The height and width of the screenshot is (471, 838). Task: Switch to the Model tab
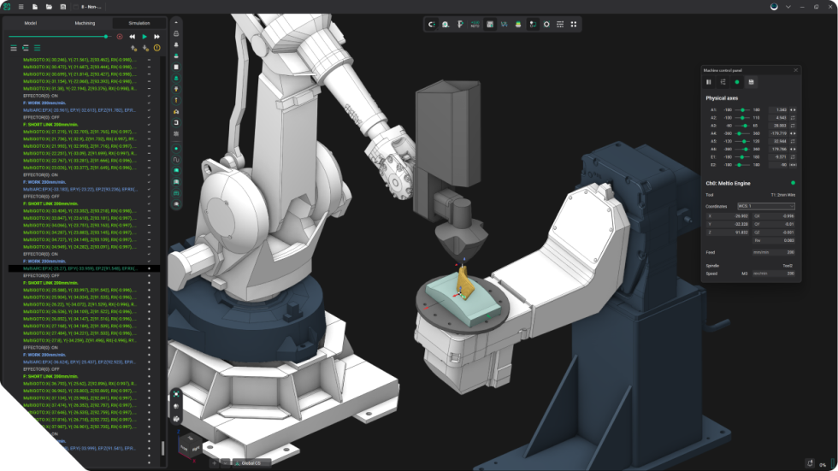(x=31, y=23)
